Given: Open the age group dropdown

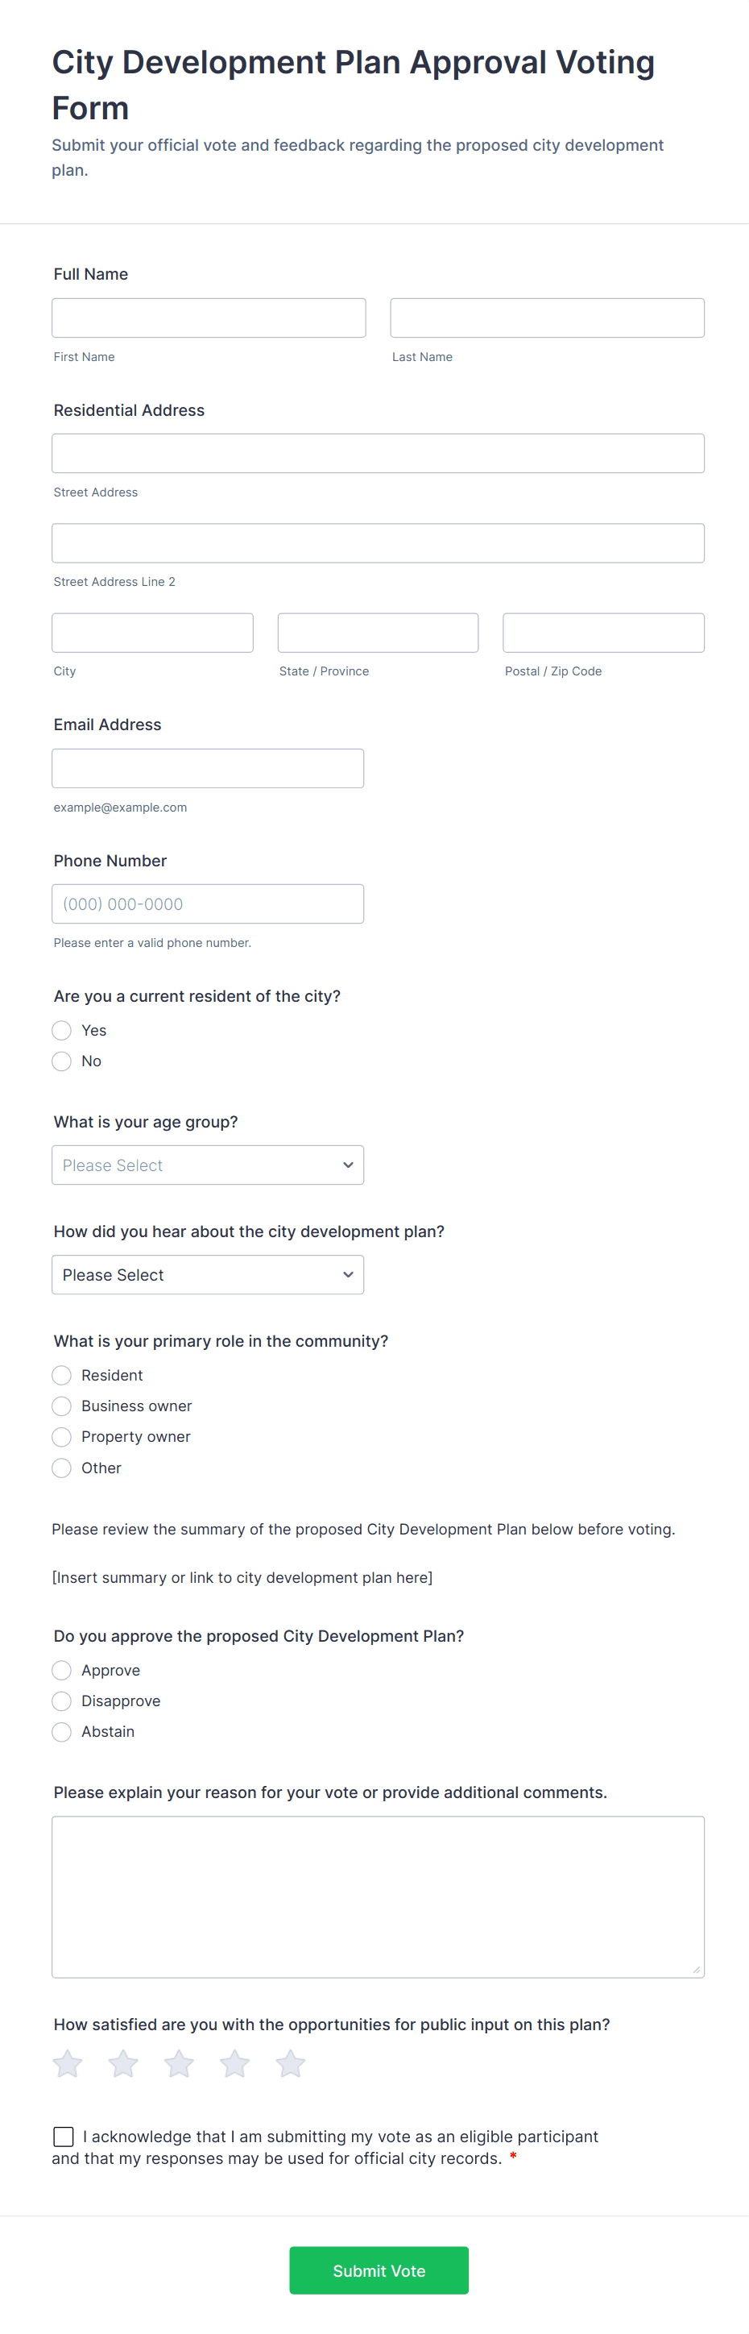Looking at the screenshot, I should 208,1165.
